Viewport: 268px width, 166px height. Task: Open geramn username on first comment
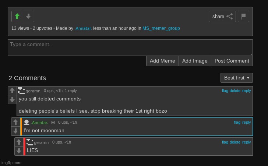click(33, 91)
